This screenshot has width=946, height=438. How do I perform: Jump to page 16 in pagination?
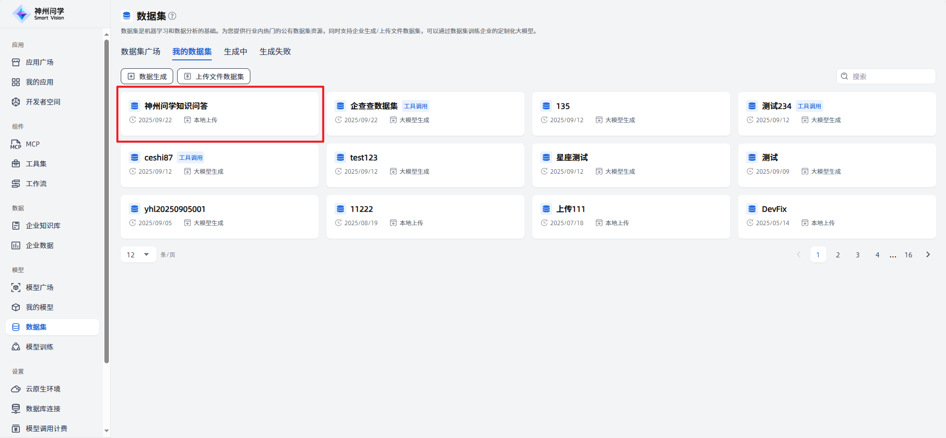point(908,255)
